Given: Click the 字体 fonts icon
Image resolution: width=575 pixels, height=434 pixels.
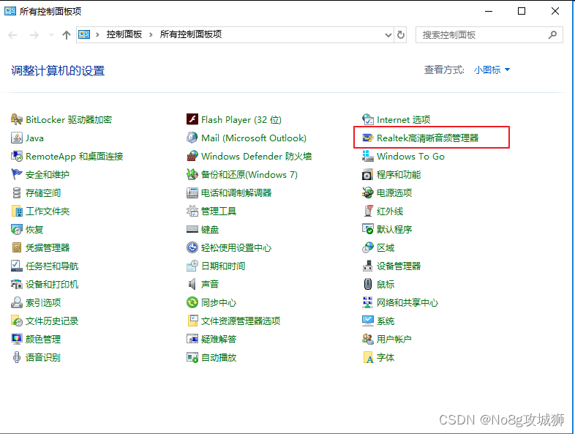Looking at the screenshot, I should 368,357.
